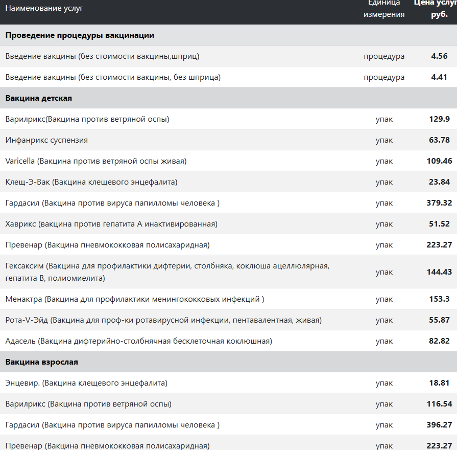The width and height of the screenshot is (457, 450).
Task: Click the price 109.46
Action: [x=439, y=161]
